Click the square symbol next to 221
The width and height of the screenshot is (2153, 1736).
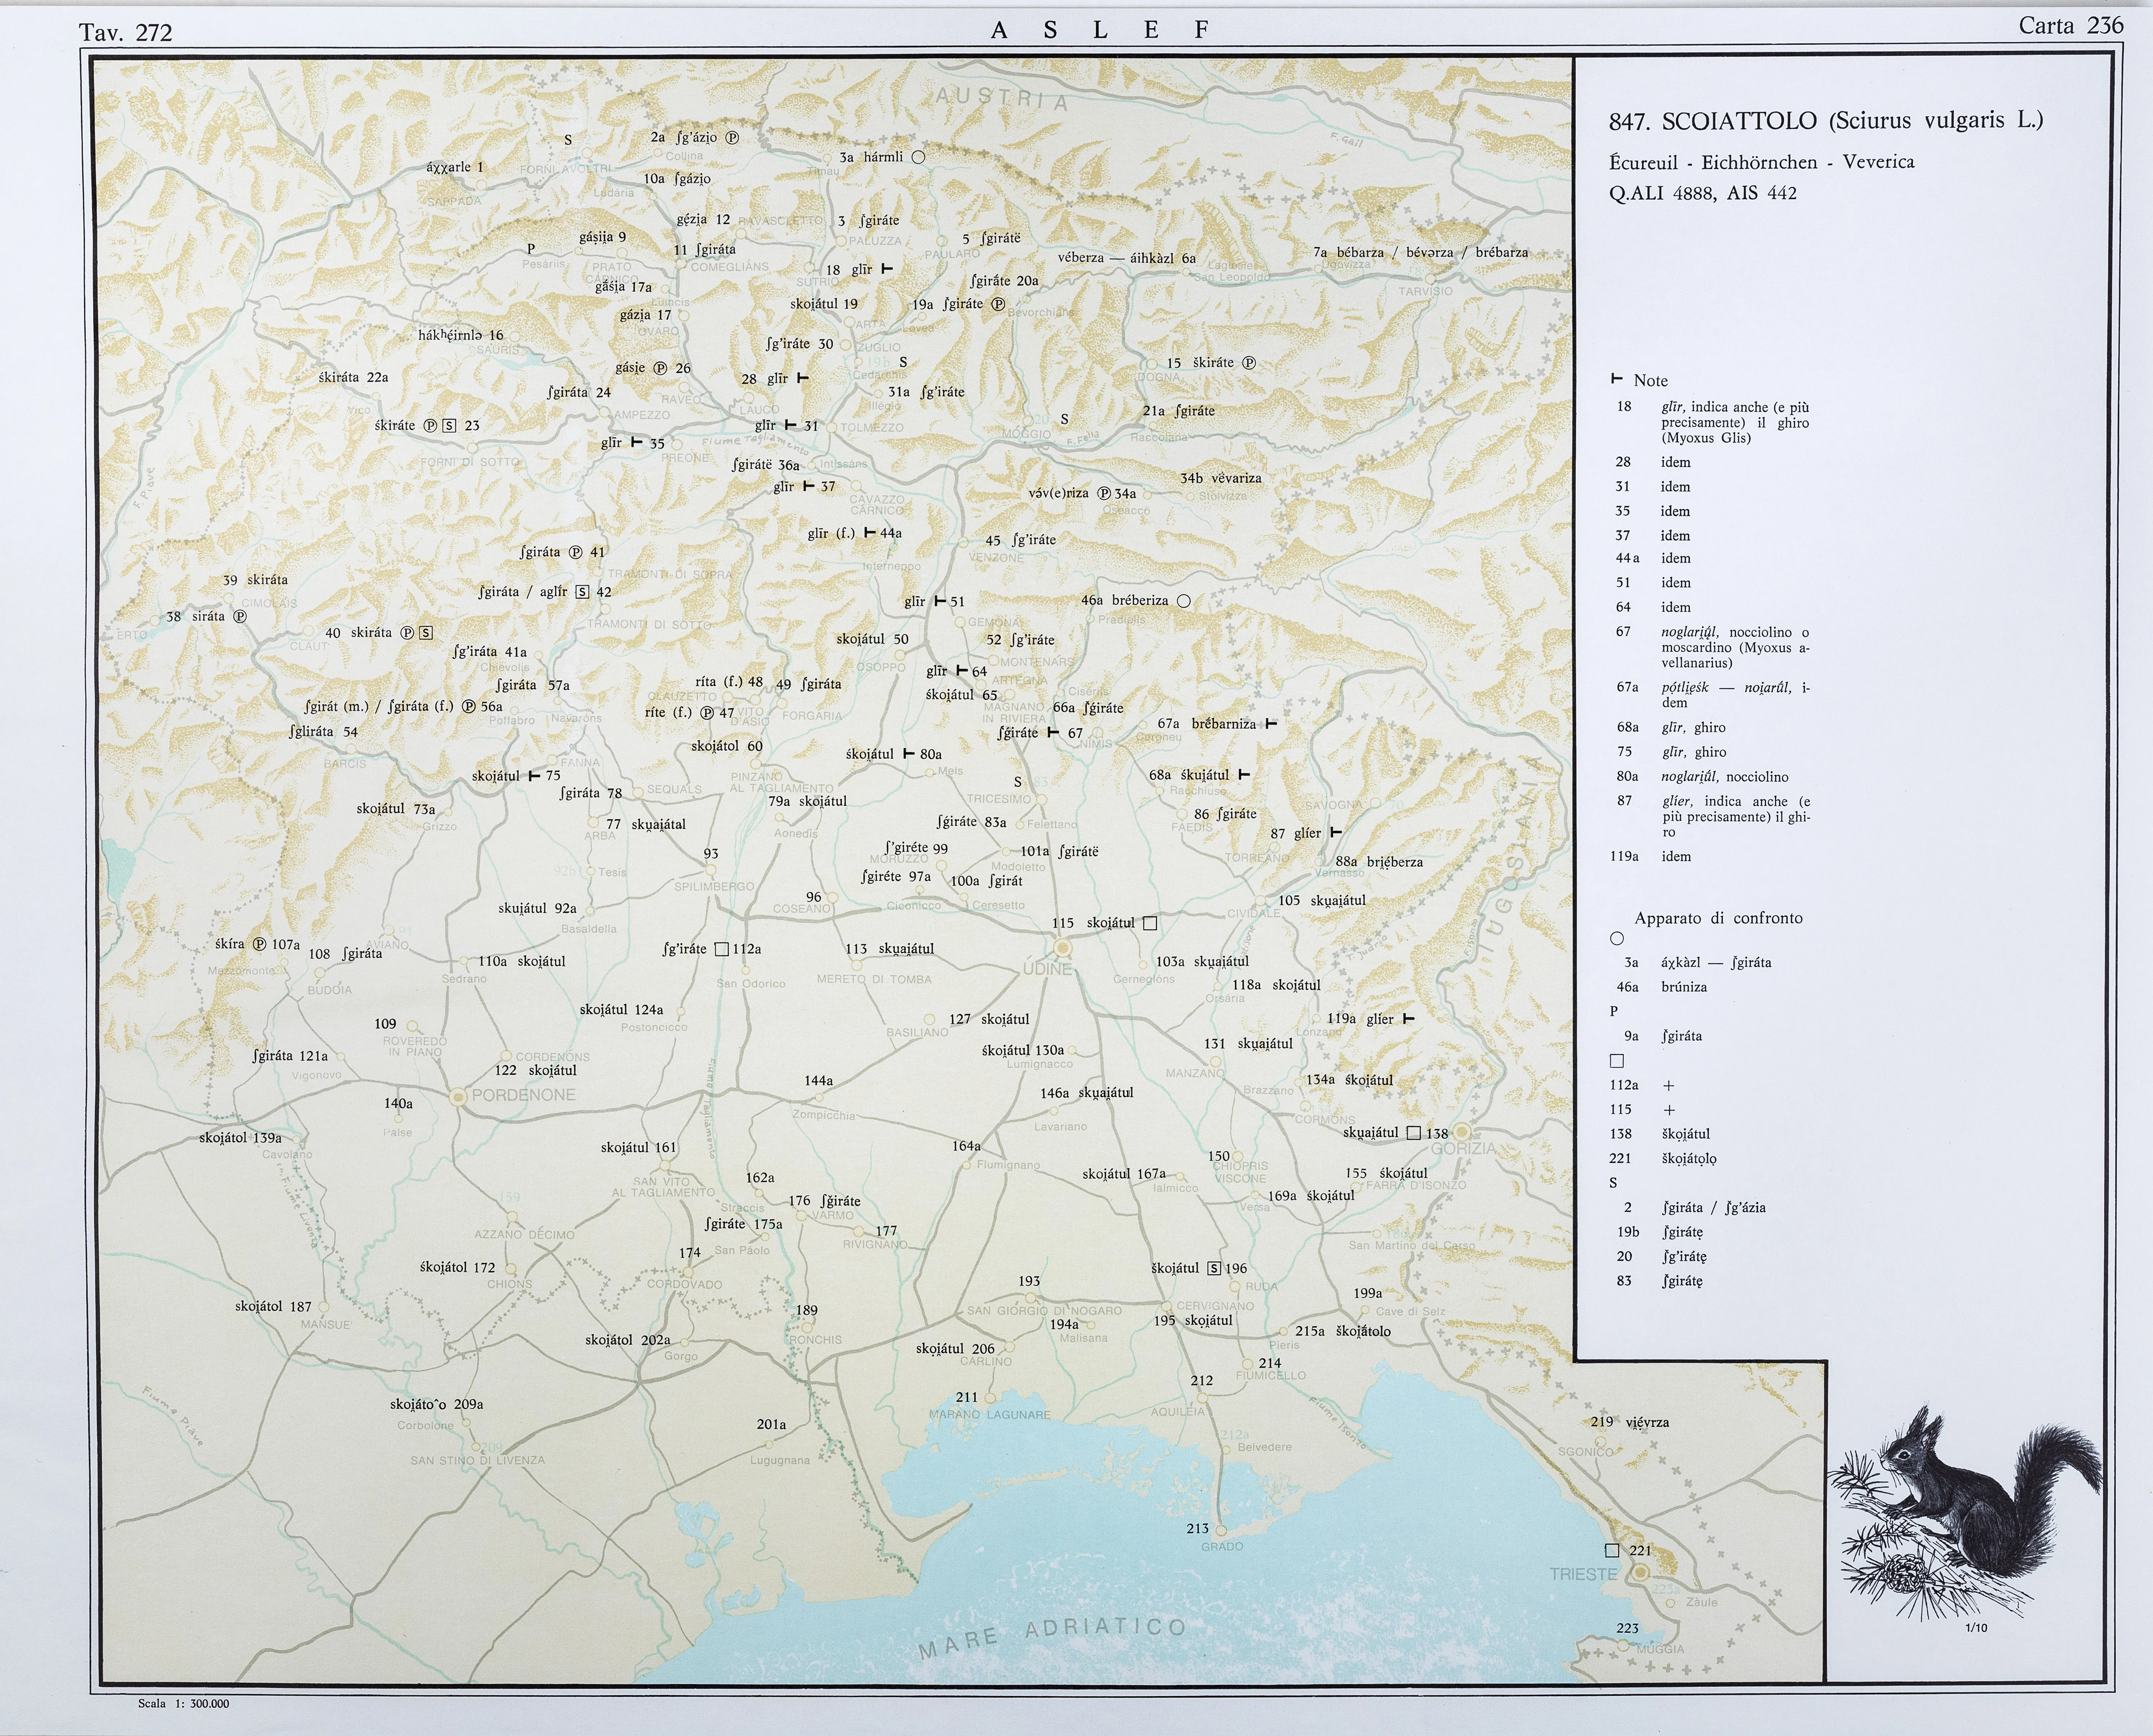click(x=1612, y=1550)
